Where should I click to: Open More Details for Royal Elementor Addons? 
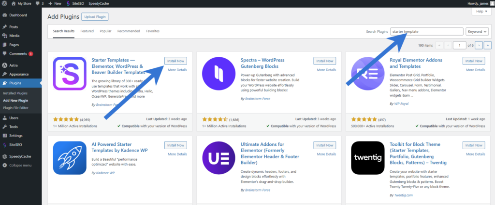click(x=476, y=70)
